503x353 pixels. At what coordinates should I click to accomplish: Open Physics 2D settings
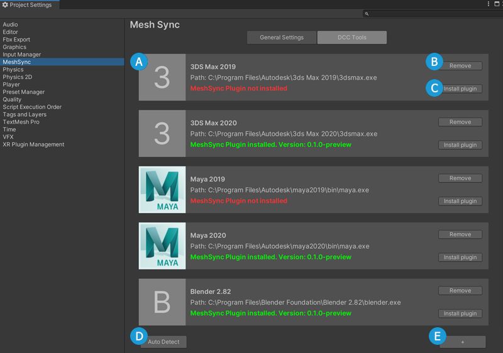click(x=62, y=77)
